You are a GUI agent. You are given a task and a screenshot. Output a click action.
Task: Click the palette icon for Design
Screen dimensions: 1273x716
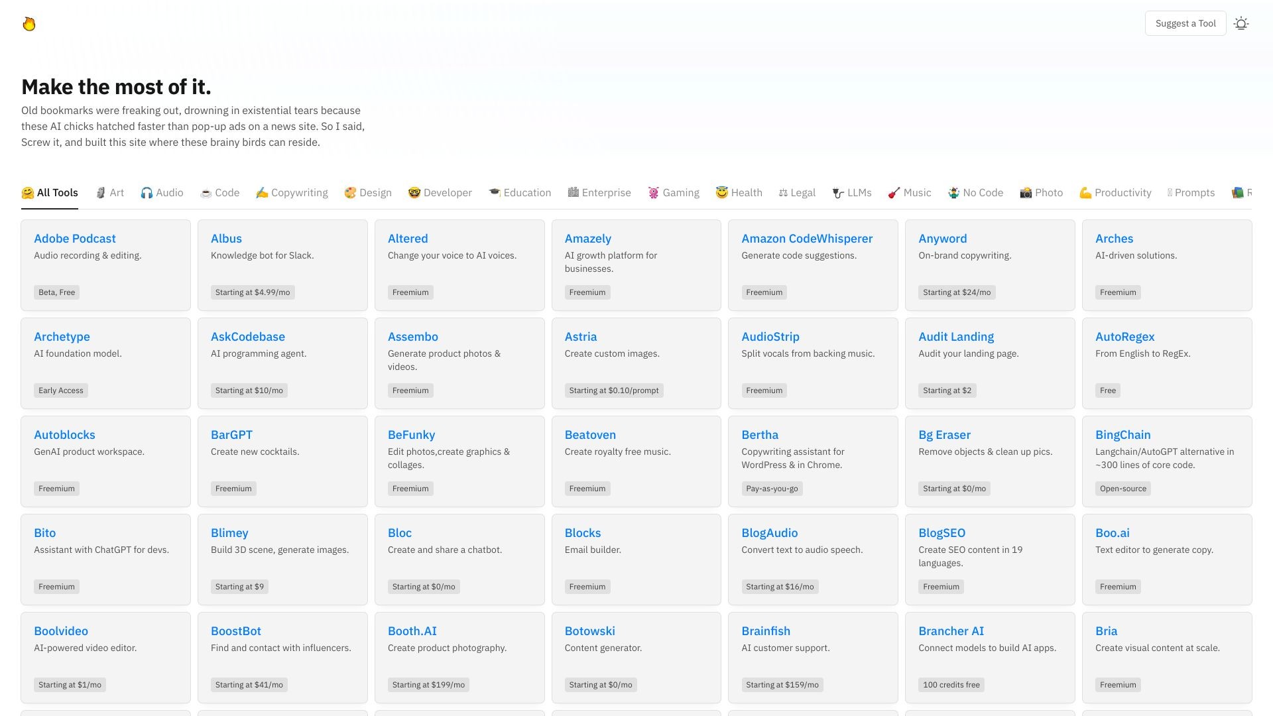(350, 193)
